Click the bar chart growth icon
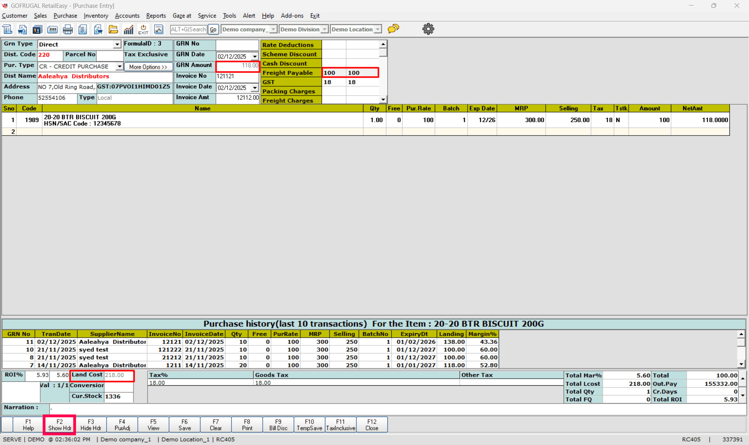Image resolution: width=749 pixels, height=445 pixels. (x=128, y=29)
